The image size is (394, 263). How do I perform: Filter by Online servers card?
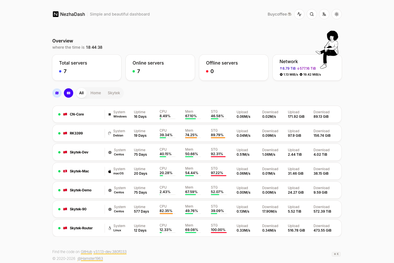[160, 67]
